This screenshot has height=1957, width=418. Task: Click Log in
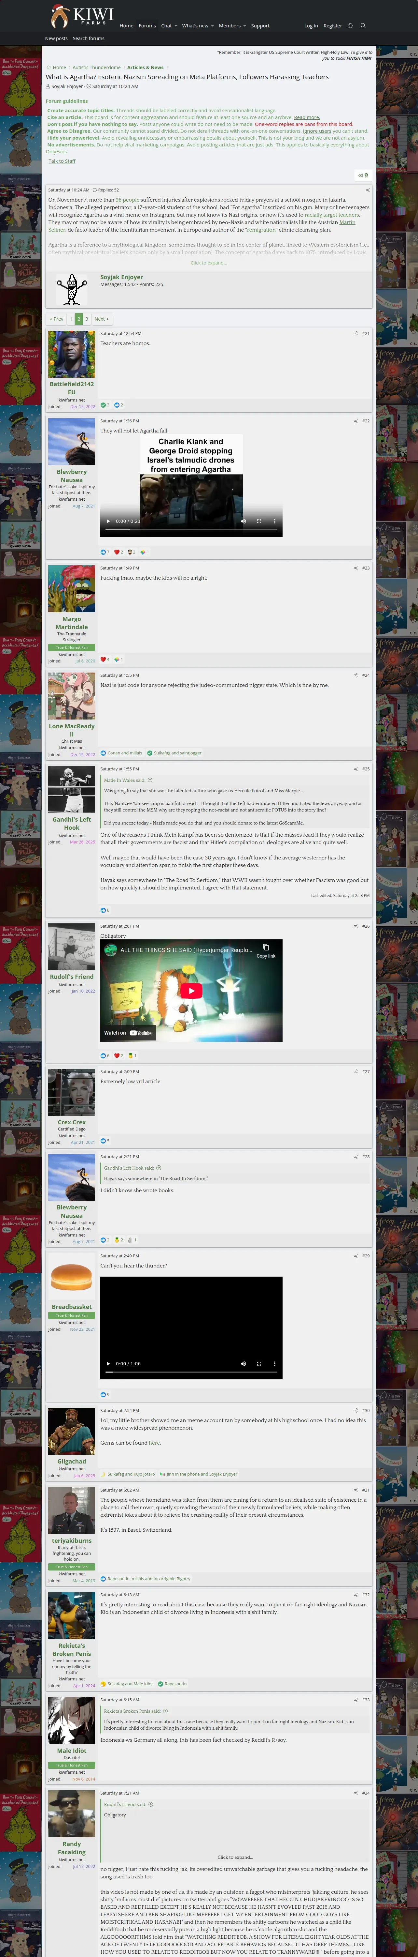click(x=311, y=26)
